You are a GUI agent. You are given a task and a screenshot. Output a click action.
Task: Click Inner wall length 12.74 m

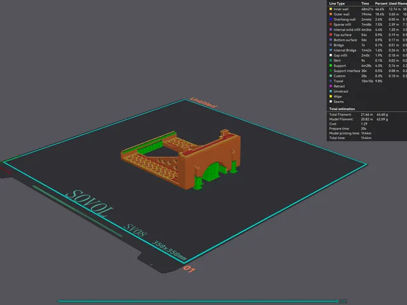[x=394, y=9]
